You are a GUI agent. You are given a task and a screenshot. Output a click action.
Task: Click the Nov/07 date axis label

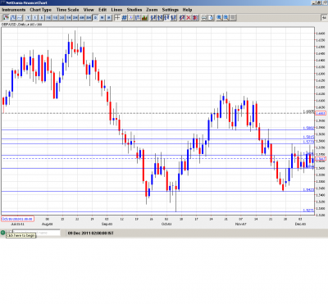241,224
